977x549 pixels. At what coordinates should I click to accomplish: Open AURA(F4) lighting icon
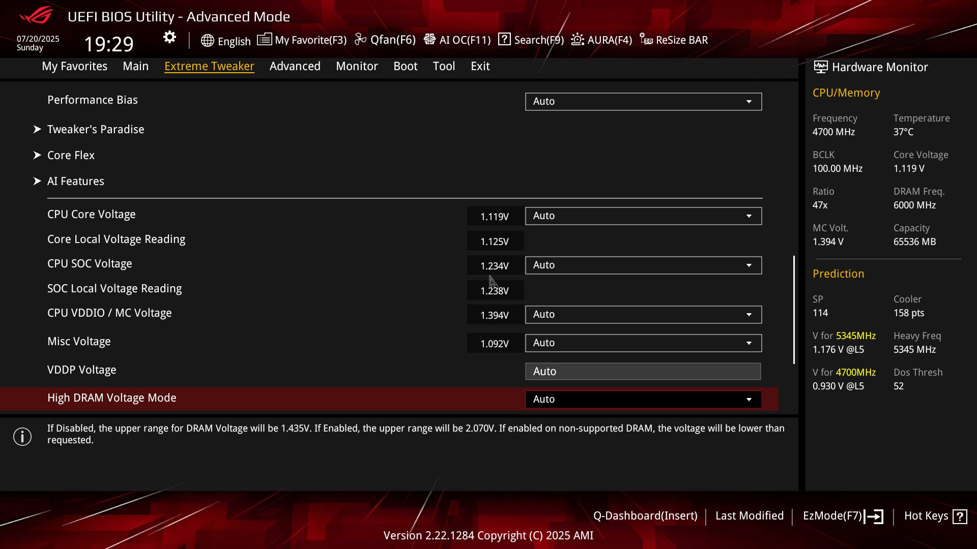[x=578, y=40]
